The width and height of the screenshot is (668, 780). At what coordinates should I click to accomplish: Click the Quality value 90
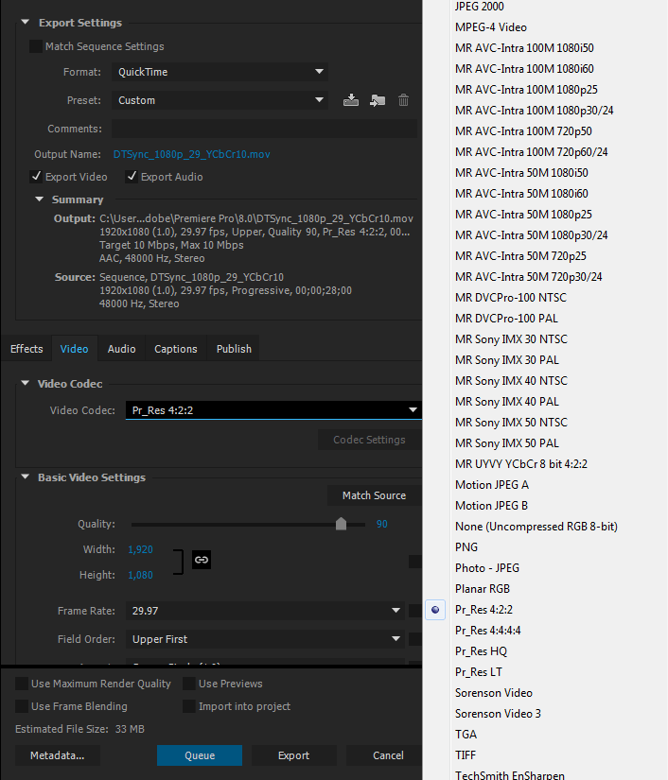click(x=382, y=524)
